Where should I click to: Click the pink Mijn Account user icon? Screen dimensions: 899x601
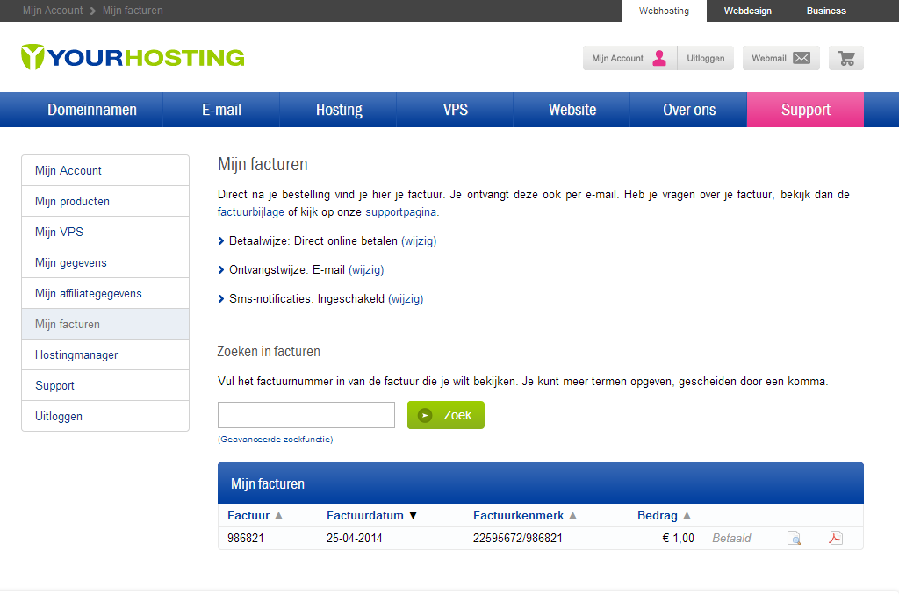[658, 58]
